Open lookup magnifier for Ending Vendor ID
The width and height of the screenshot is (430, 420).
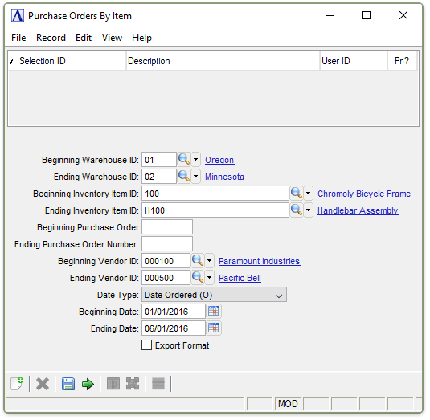coord(198,278)
